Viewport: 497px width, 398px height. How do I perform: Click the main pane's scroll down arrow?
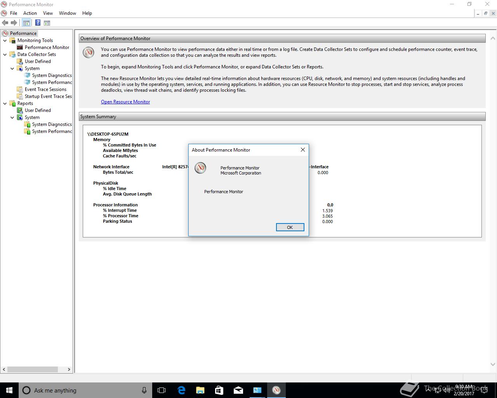point(493,365)
